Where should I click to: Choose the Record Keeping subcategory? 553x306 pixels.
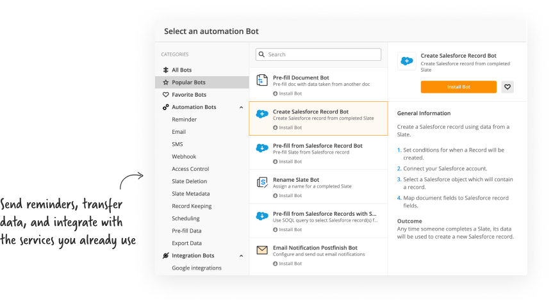point(192,206)
